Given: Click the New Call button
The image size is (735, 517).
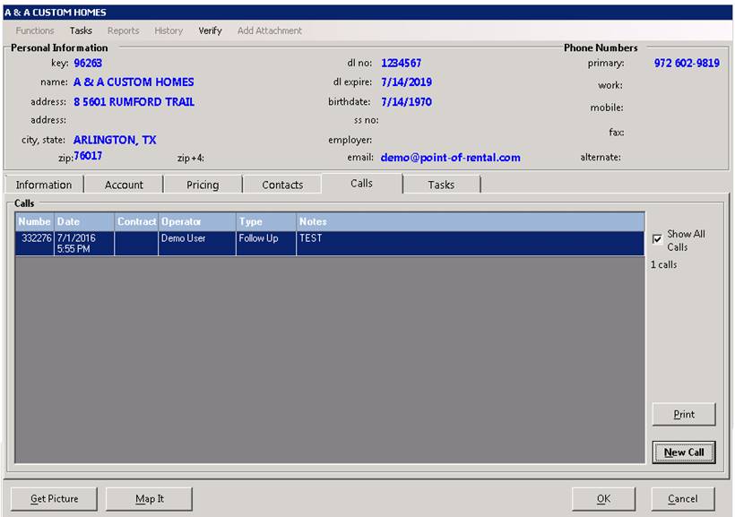Looking at the screenshot, I should point(684,452).
